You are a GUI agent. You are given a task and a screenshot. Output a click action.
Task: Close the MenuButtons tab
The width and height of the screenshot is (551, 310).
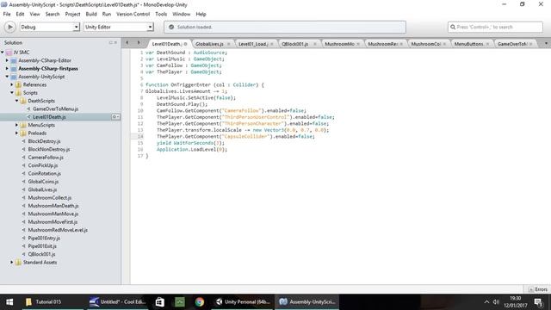pos(487,44)
